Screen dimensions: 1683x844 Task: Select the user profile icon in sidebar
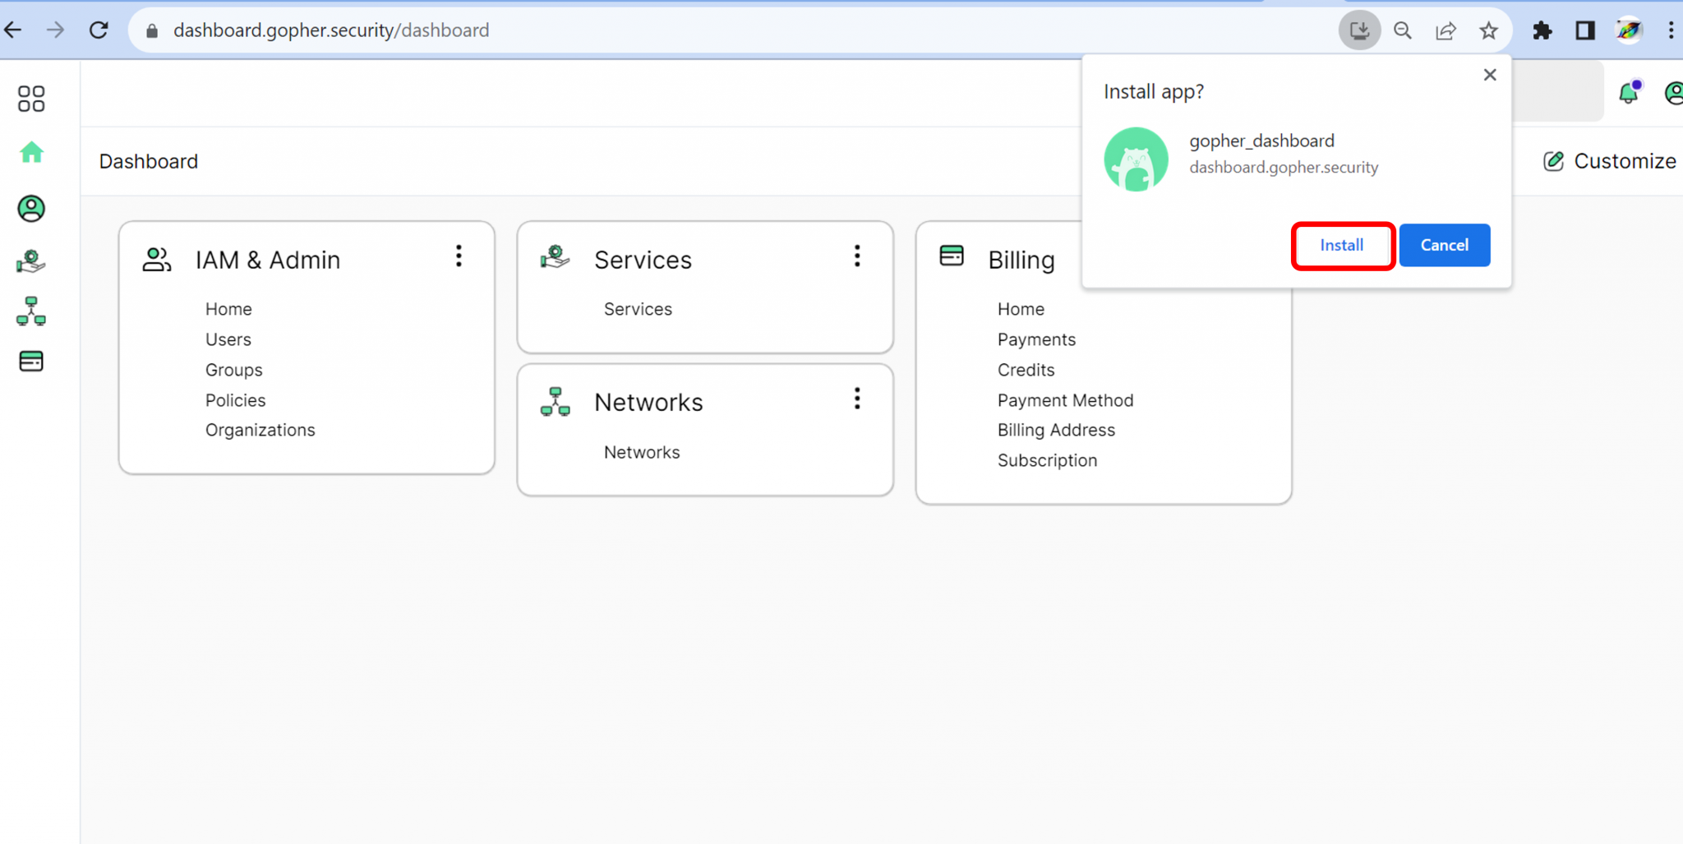coord(31,209)
